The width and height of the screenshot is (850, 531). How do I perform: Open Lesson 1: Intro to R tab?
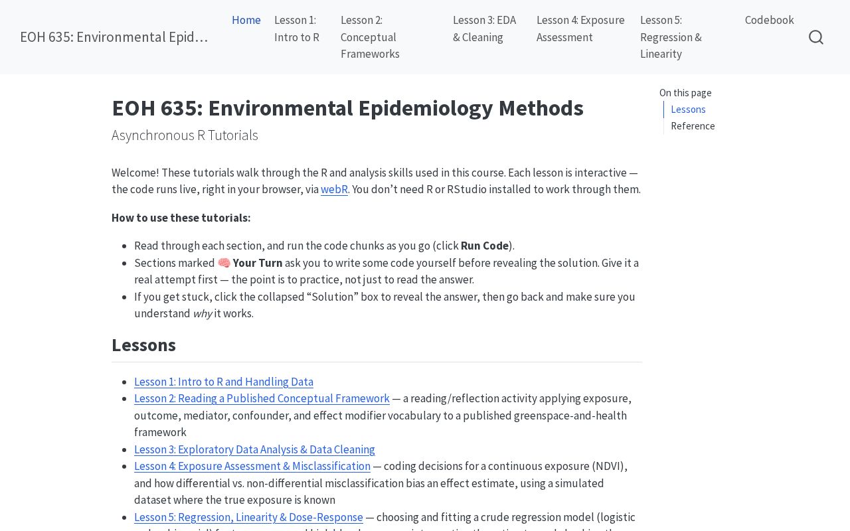click(297, 29)
